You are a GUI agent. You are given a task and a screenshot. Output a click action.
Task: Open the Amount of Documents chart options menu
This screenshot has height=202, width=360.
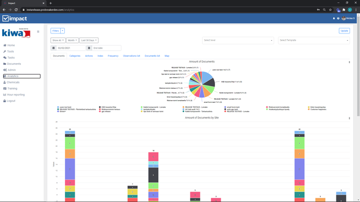pos(349,62)
